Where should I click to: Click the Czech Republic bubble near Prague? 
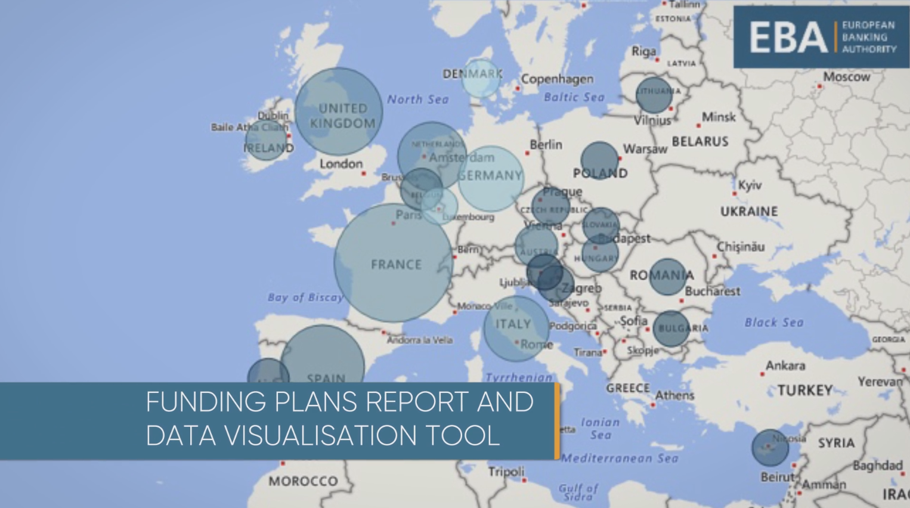[551, 206]
